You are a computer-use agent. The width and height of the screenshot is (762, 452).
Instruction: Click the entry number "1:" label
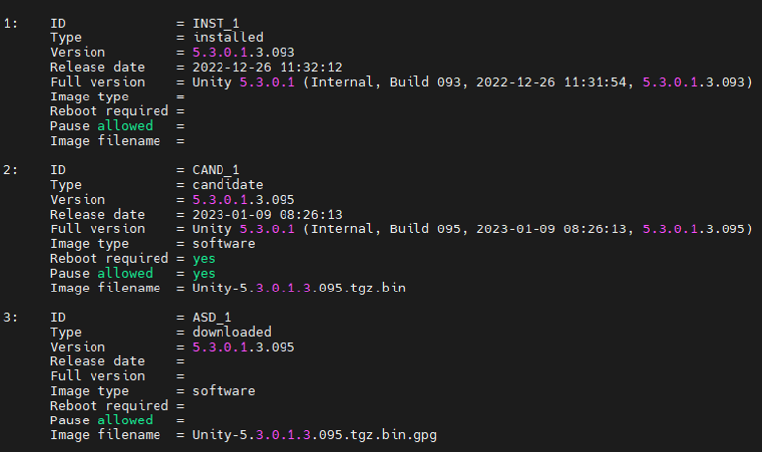pyautogui.click(x=10, y=23)
